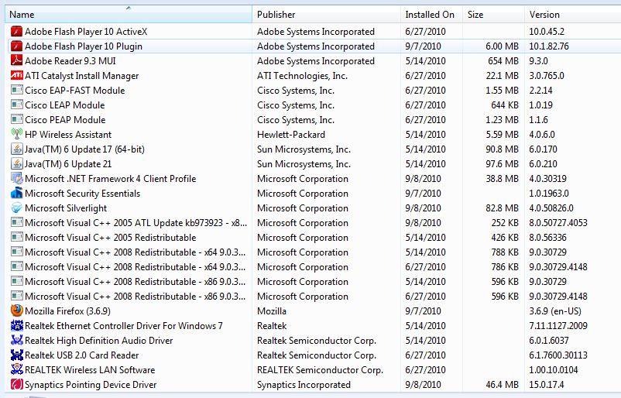Select Microsoft .NET Framework 4 Client Profile

[111, 179]
